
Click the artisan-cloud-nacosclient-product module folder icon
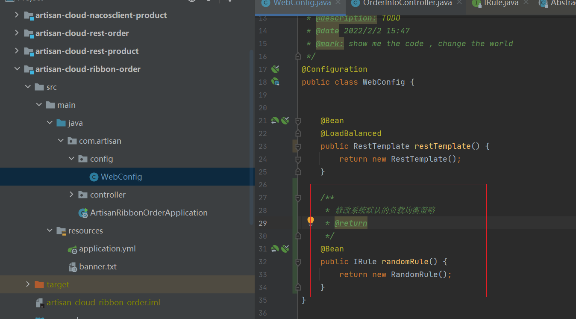[x=29, y=15]
